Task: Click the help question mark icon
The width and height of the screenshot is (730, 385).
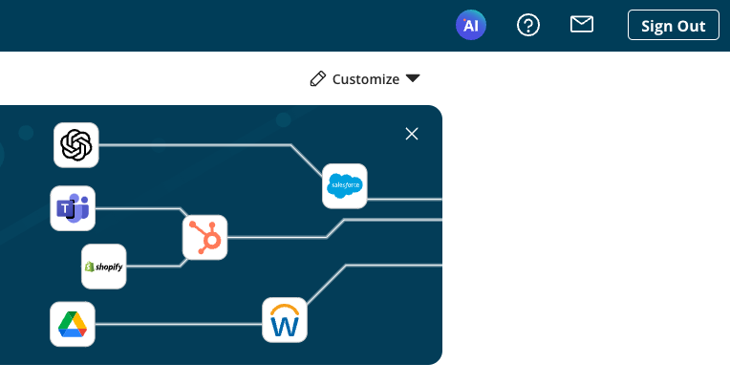Action: (x=528, y=25)
